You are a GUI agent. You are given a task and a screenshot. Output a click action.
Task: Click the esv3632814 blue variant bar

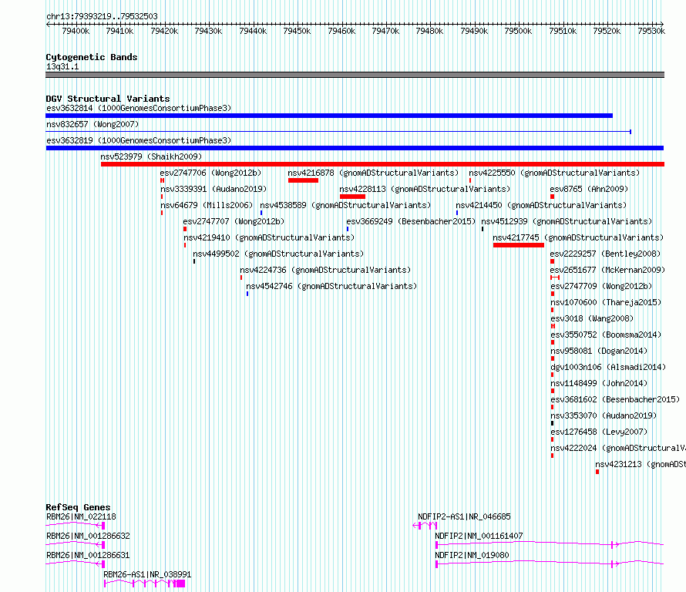329,116
